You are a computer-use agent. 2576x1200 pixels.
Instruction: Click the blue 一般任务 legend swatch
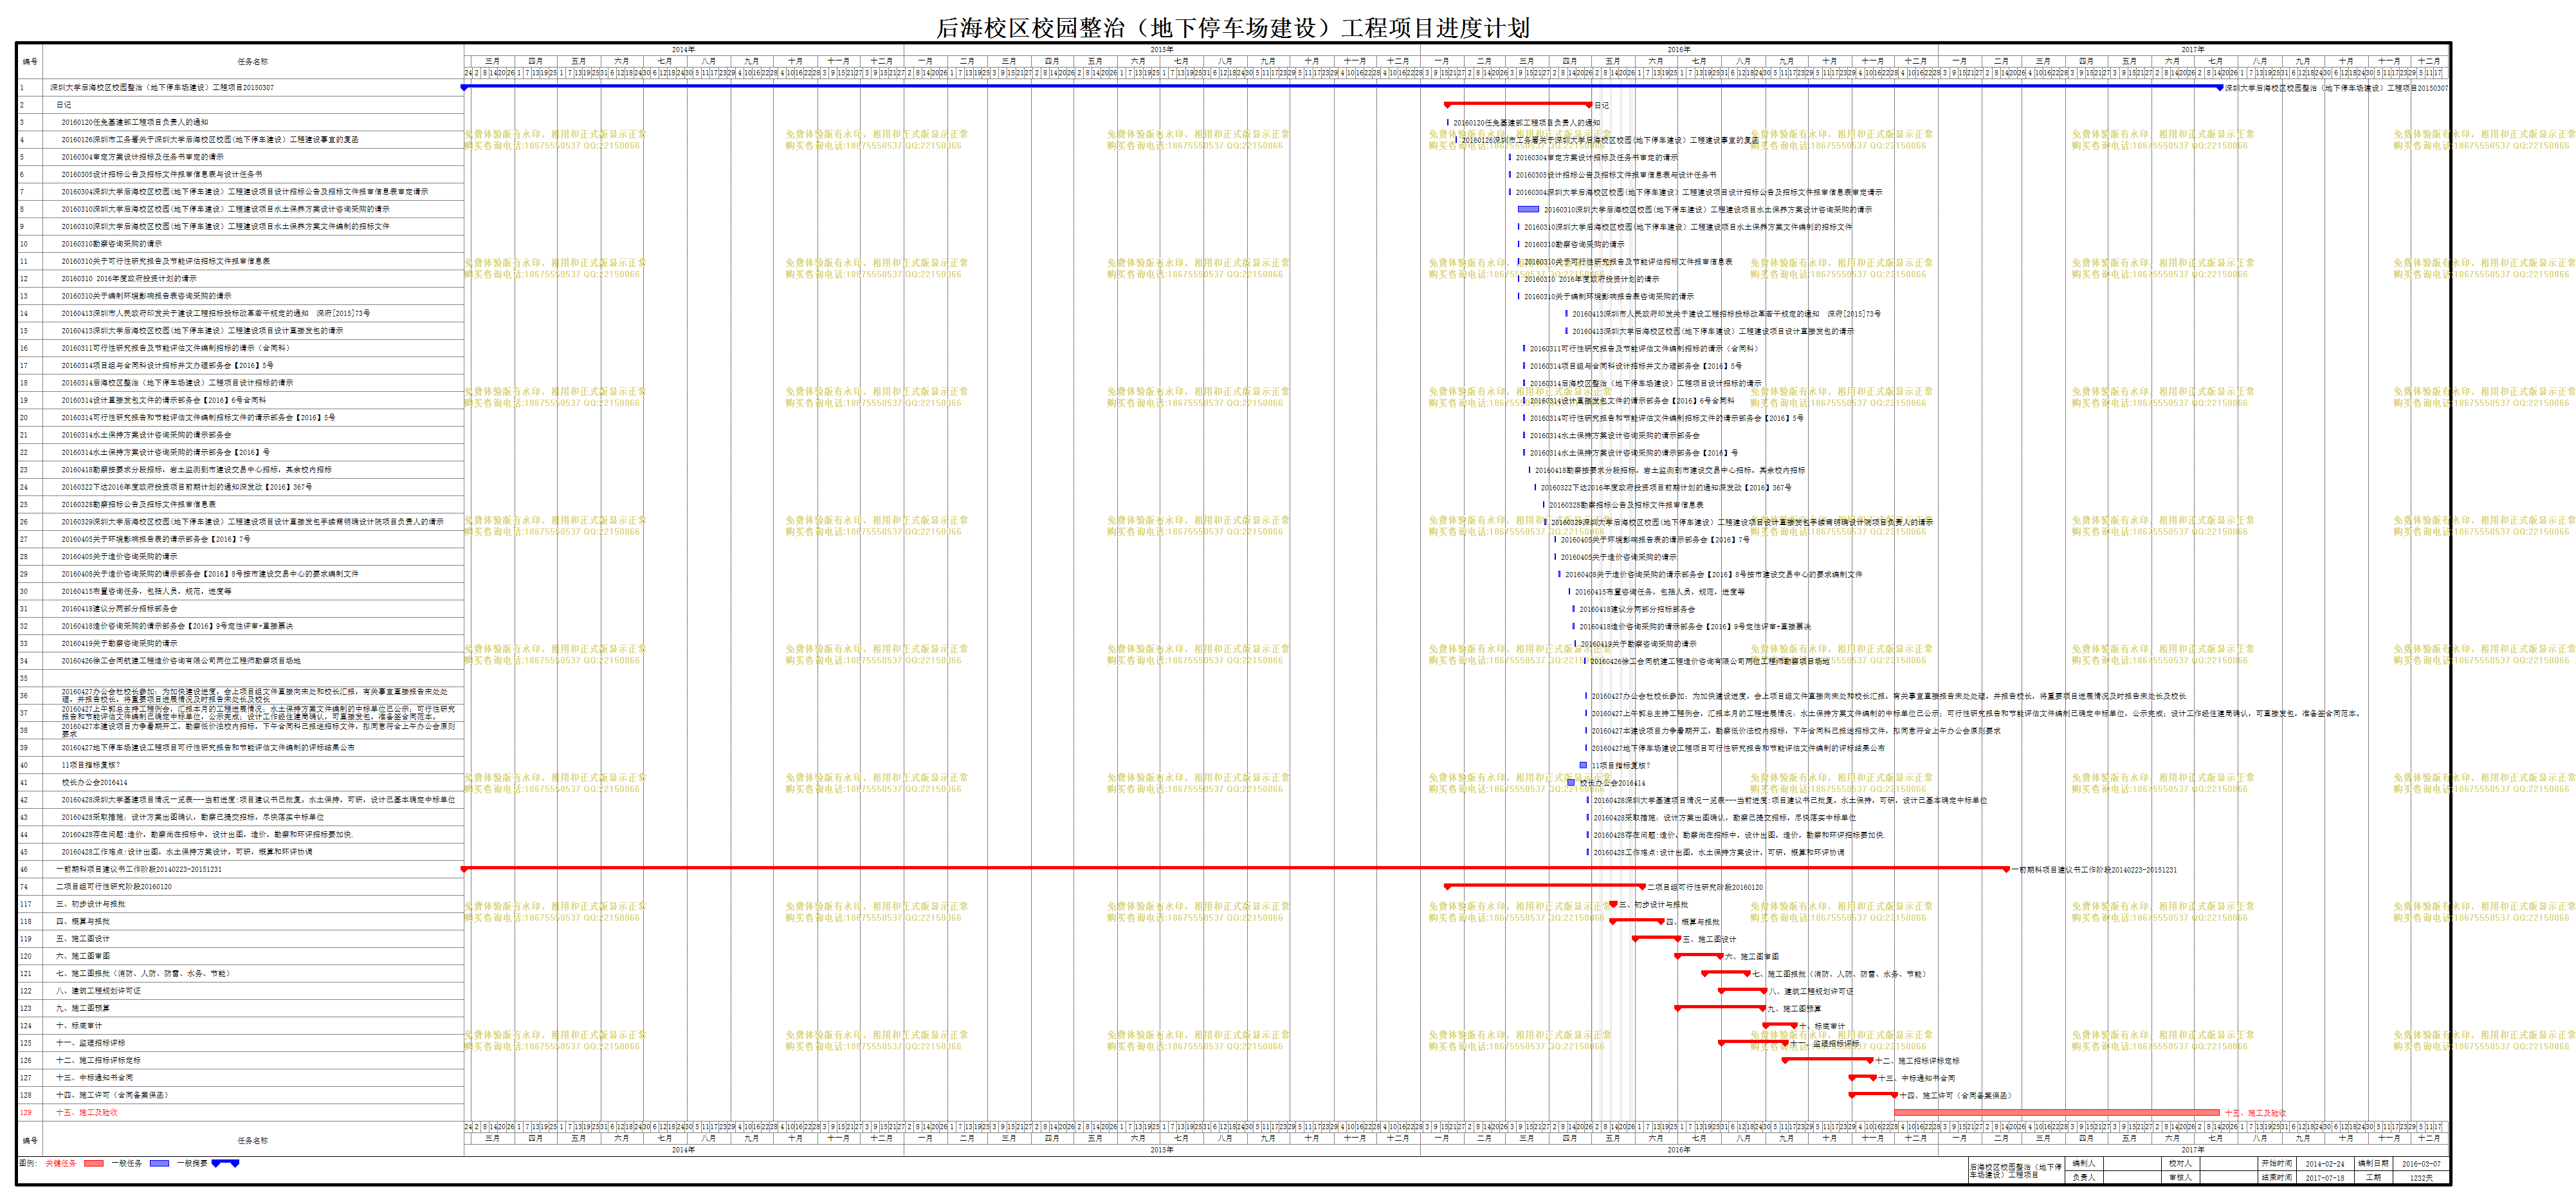160,1163
